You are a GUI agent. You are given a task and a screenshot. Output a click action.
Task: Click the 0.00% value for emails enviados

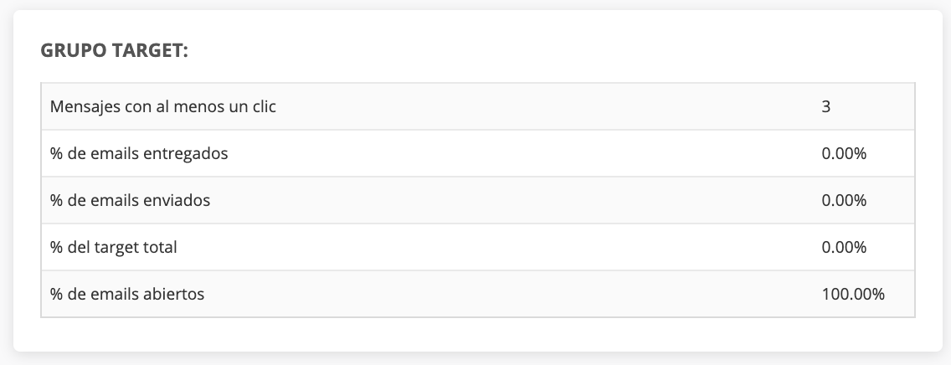coord(844,201)
